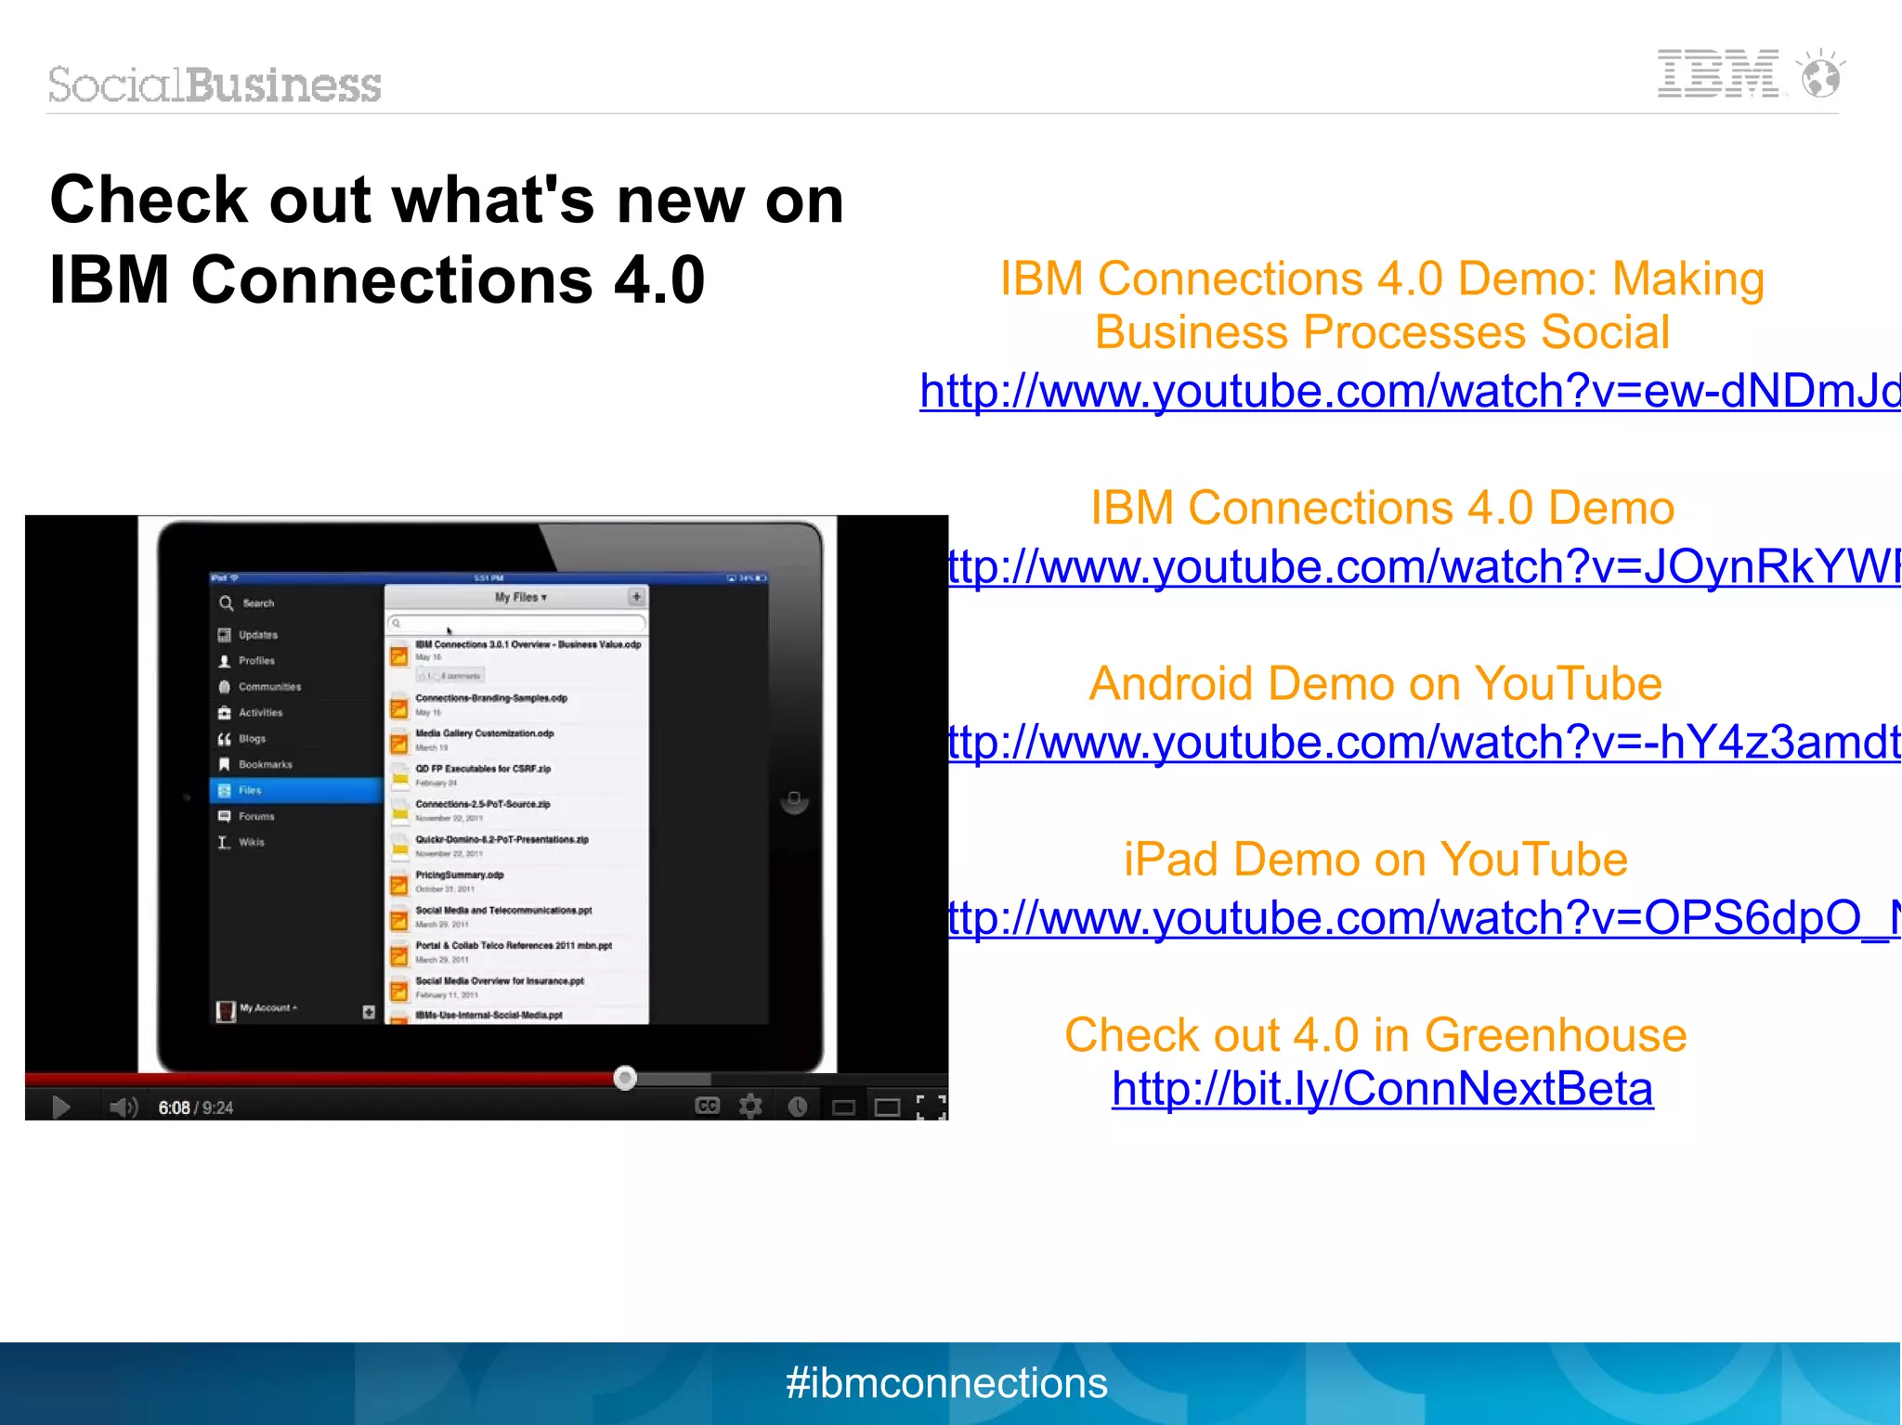Open PricingSummary.odp file
Viewport: 1902px width, 1425px height.
516,882
